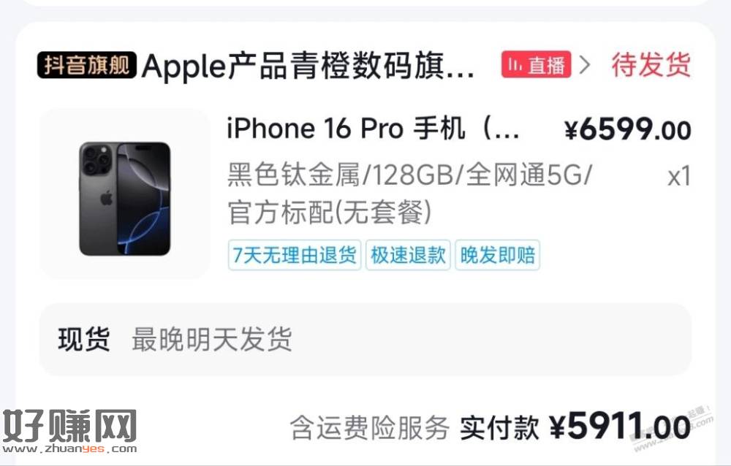Tap the ¥6599.00 listed price
This screenshot has height=466, width=731.
point(627,129)
